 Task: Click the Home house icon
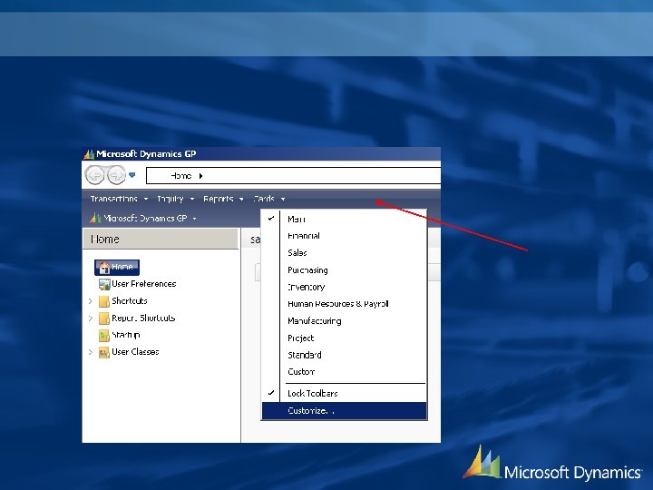pyautogui.click(x=104, y=267)
